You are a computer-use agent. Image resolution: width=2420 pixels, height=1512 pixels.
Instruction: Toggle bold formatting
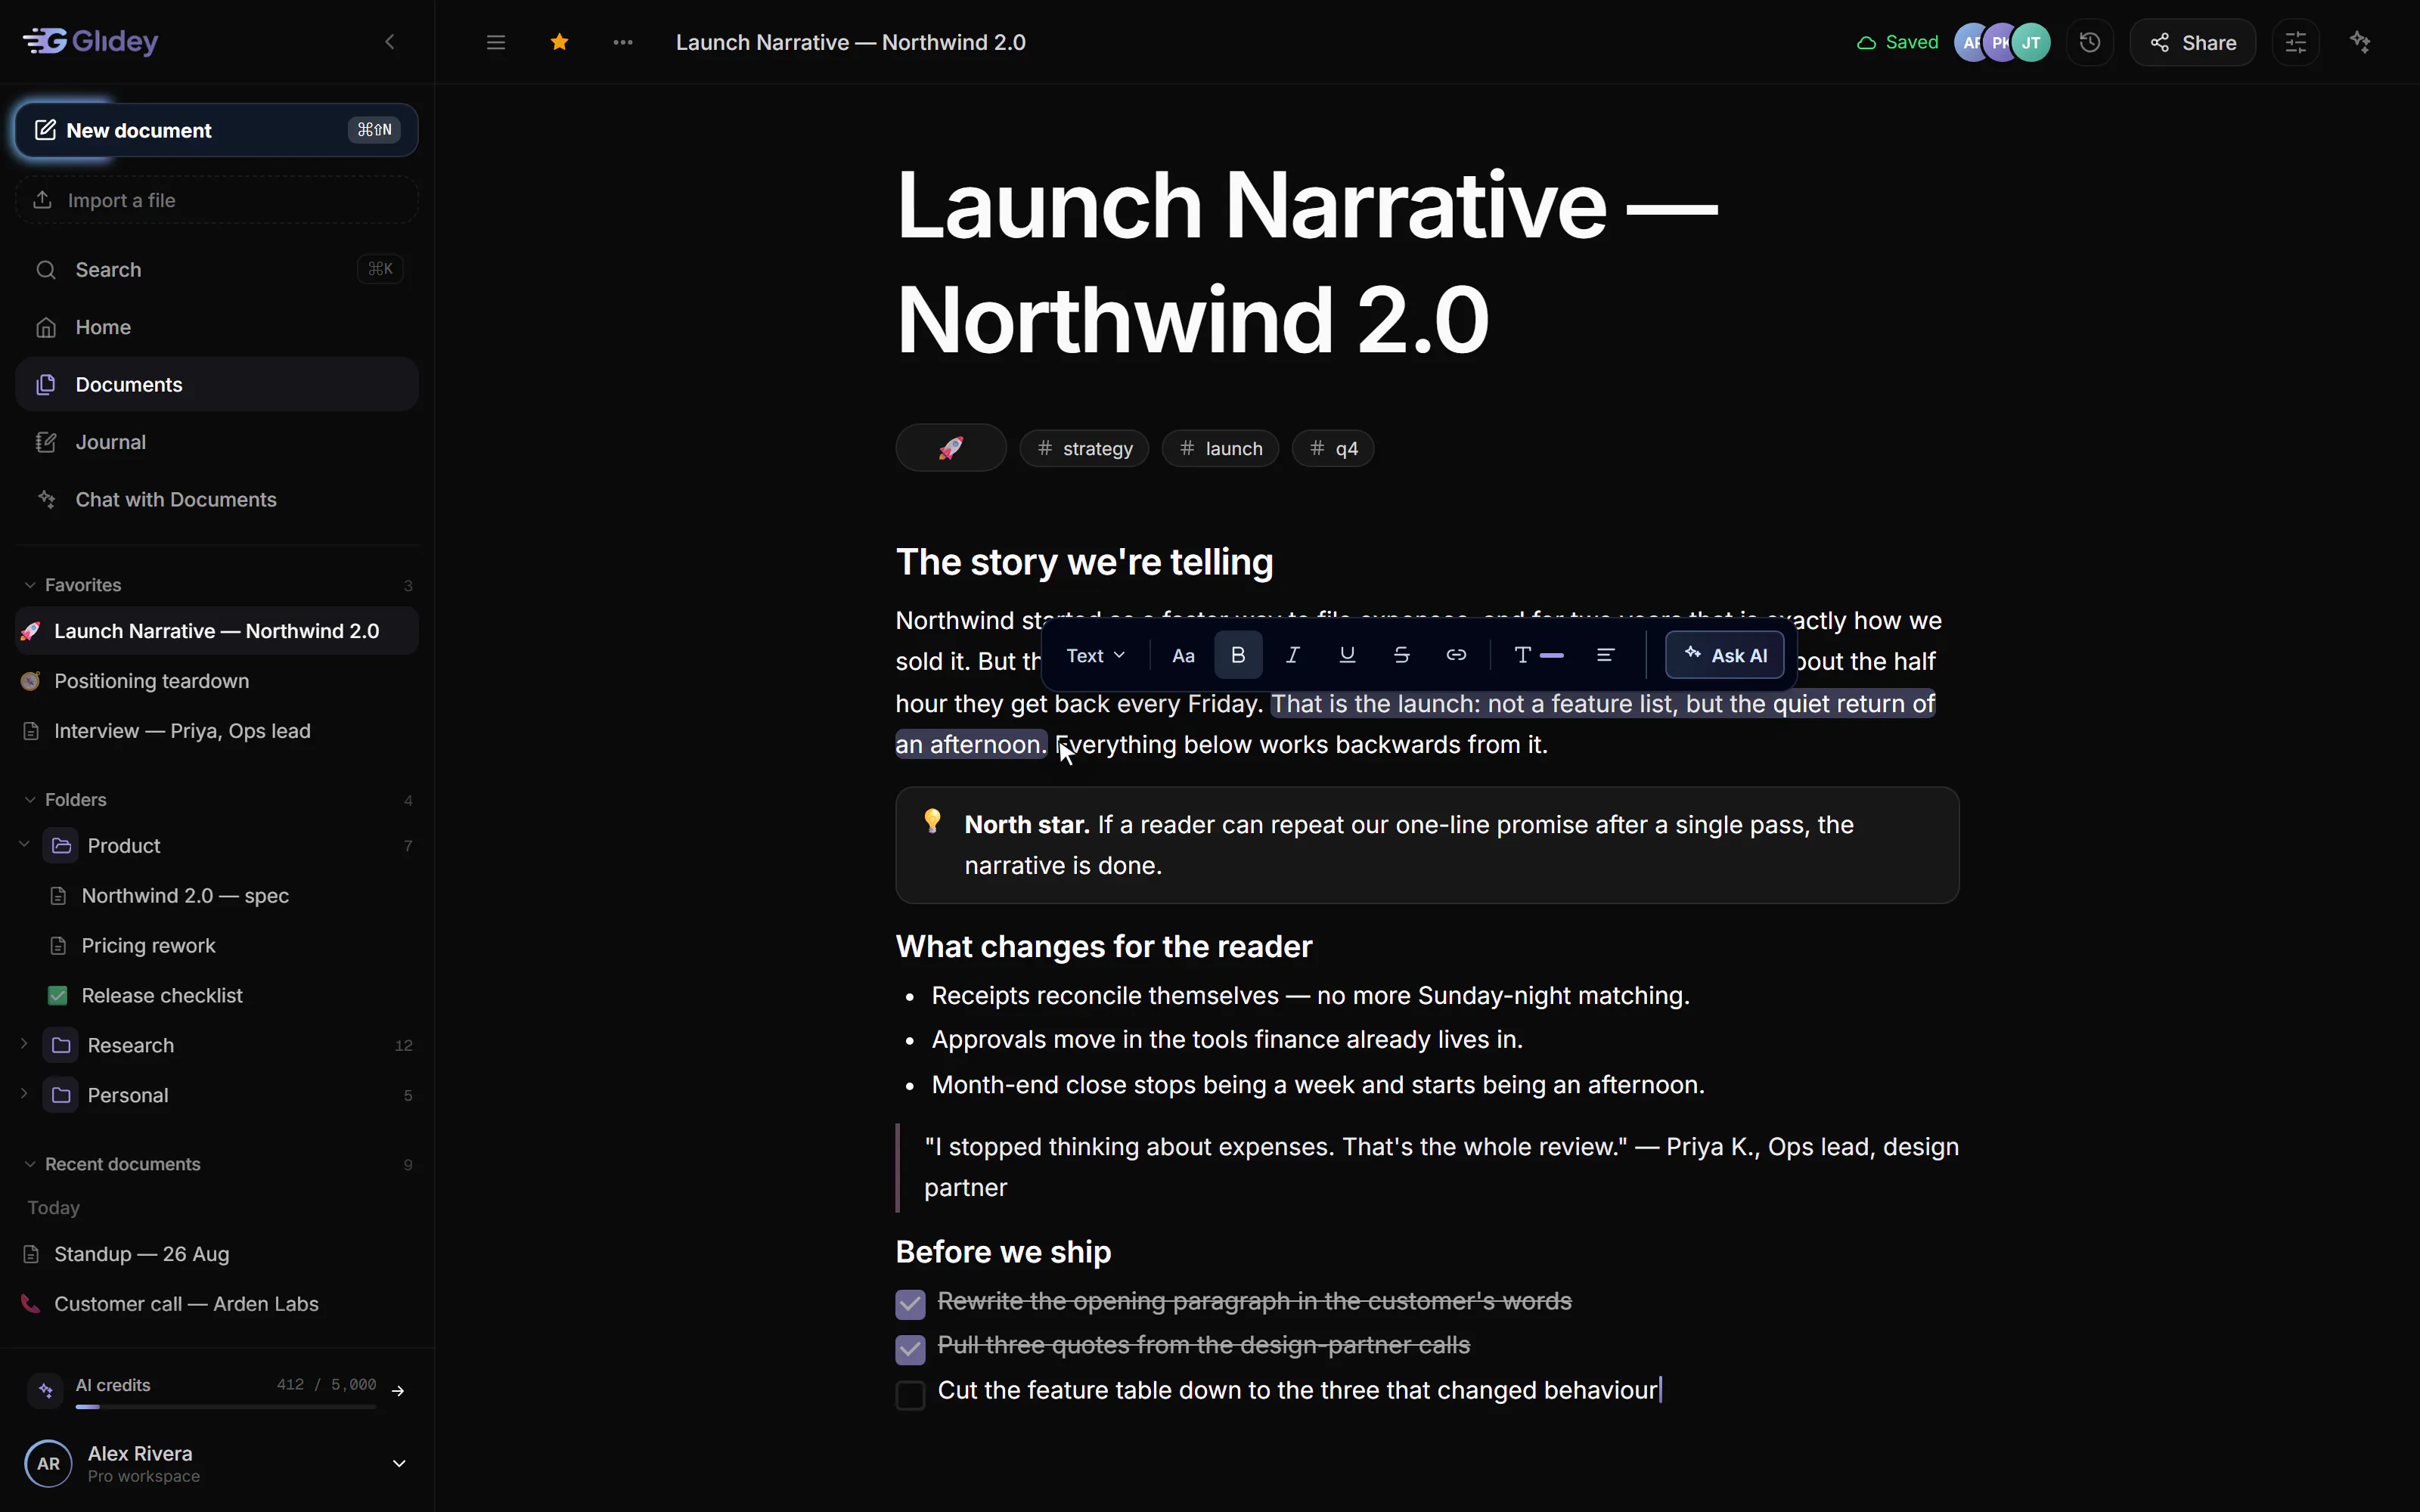(x=1238, y=656)
